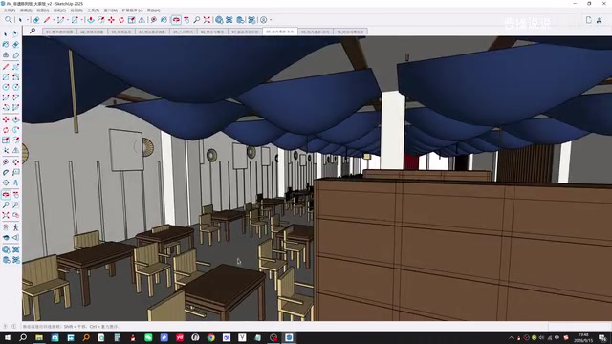This screenshot has height=344, width=612.
Task: Choose the 3D Text tool in left palette
Action: click(x=15, y=183)
